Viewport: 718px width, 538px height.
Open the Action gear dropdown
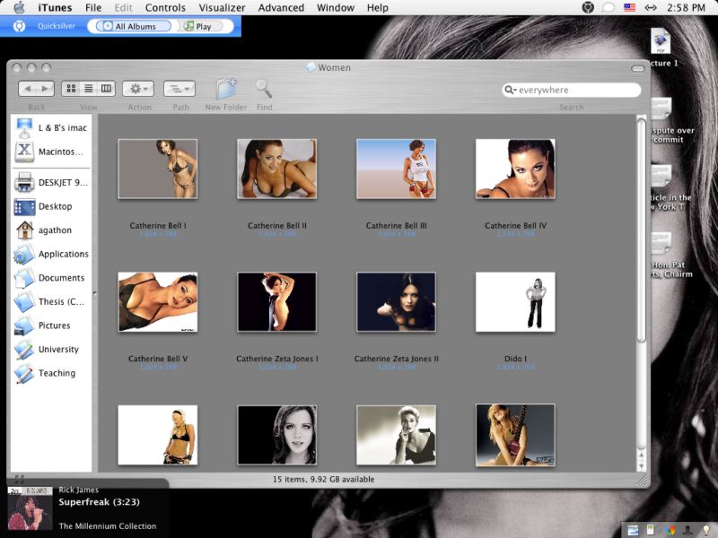coord(139,89)
